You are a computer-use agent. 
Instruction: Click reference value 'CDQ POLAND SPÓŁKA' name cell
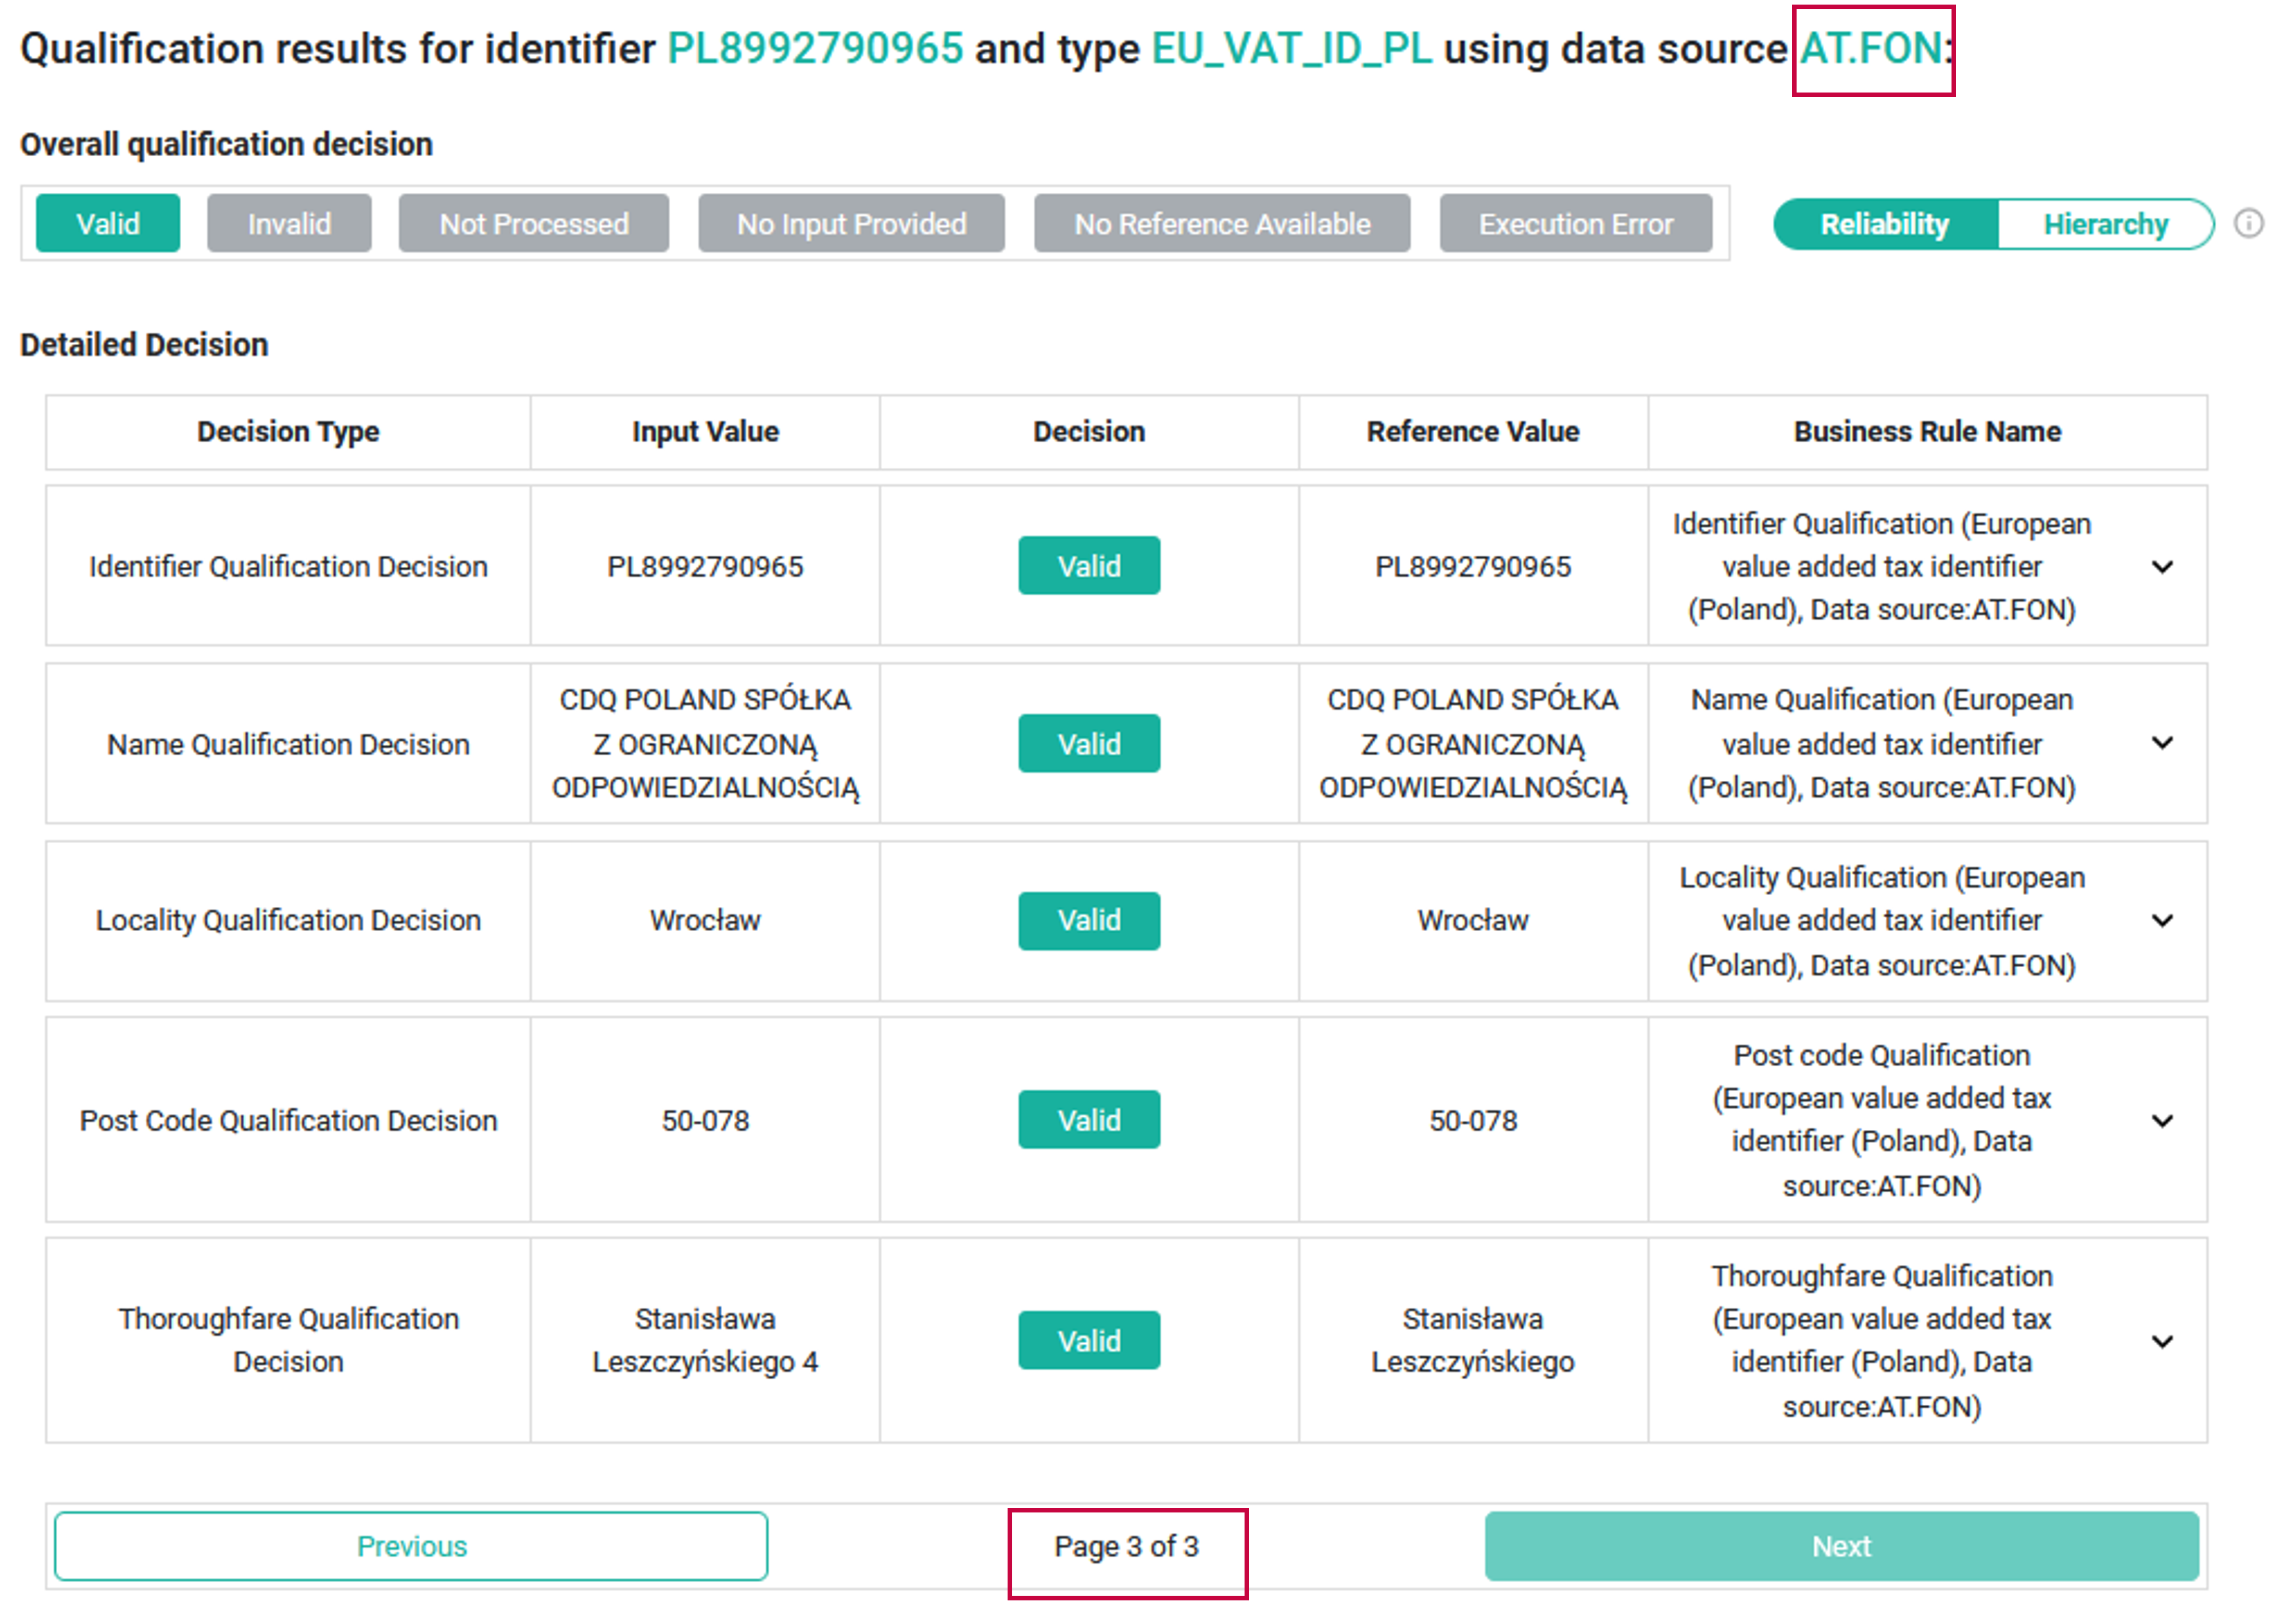click(1472, 744)
